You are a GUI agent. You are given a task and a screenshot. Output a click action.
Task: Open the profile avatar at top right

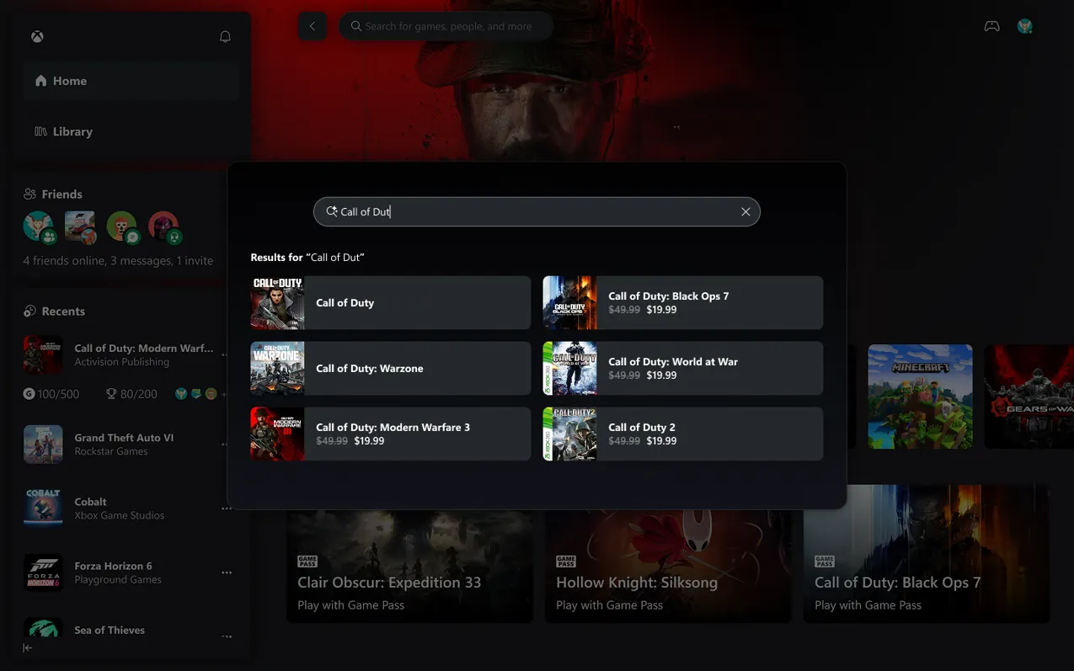(1025, 26)
